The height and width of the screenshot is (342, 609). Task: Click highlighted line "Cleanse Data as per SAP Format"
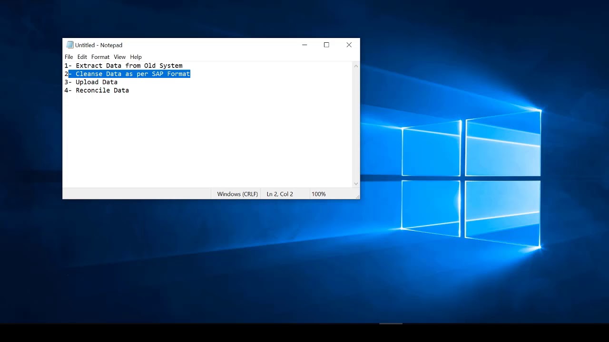coord(129,74)
